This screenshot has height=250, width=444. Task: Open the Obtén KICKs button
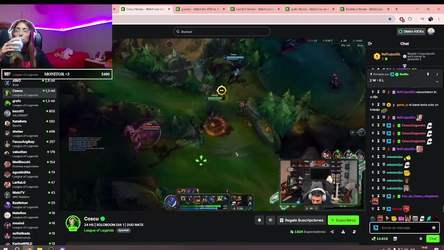[x=411, y=32]
